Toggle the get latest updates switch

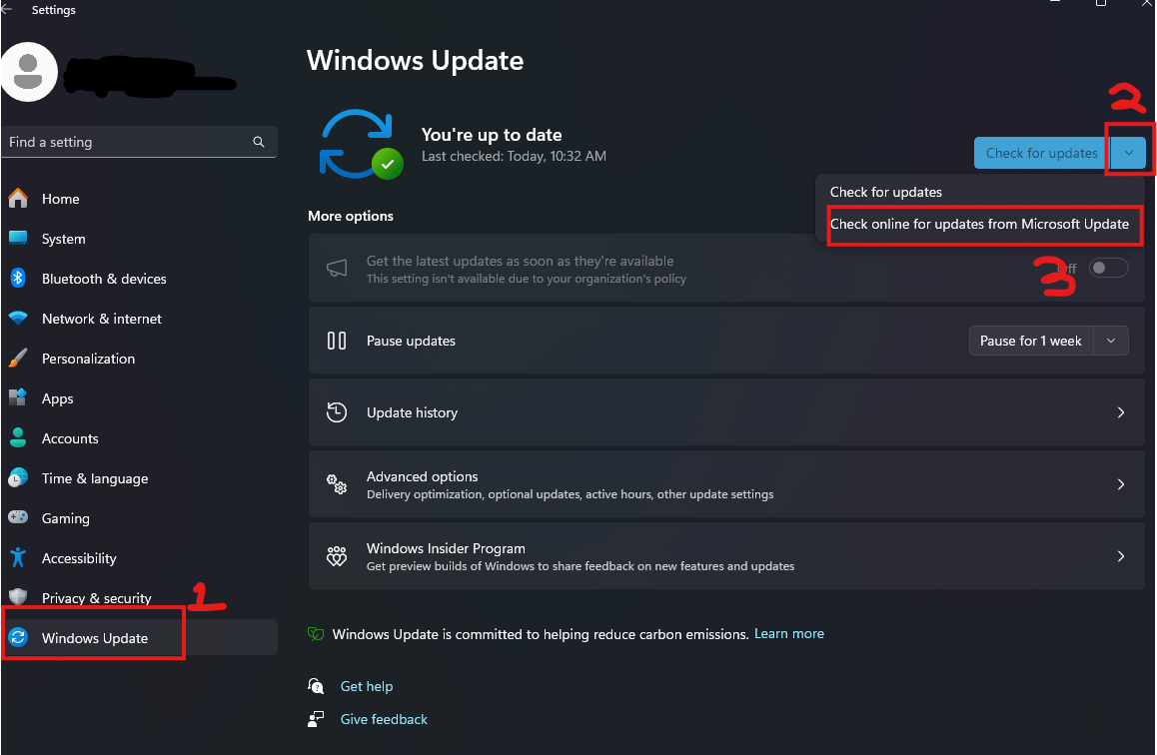[1109, 268]
